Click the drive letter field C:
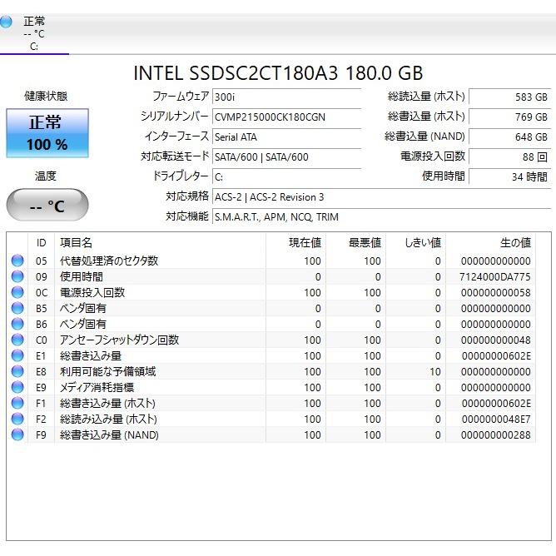The image size is (556, 556). pyautogui.click(x=286, y=176)
